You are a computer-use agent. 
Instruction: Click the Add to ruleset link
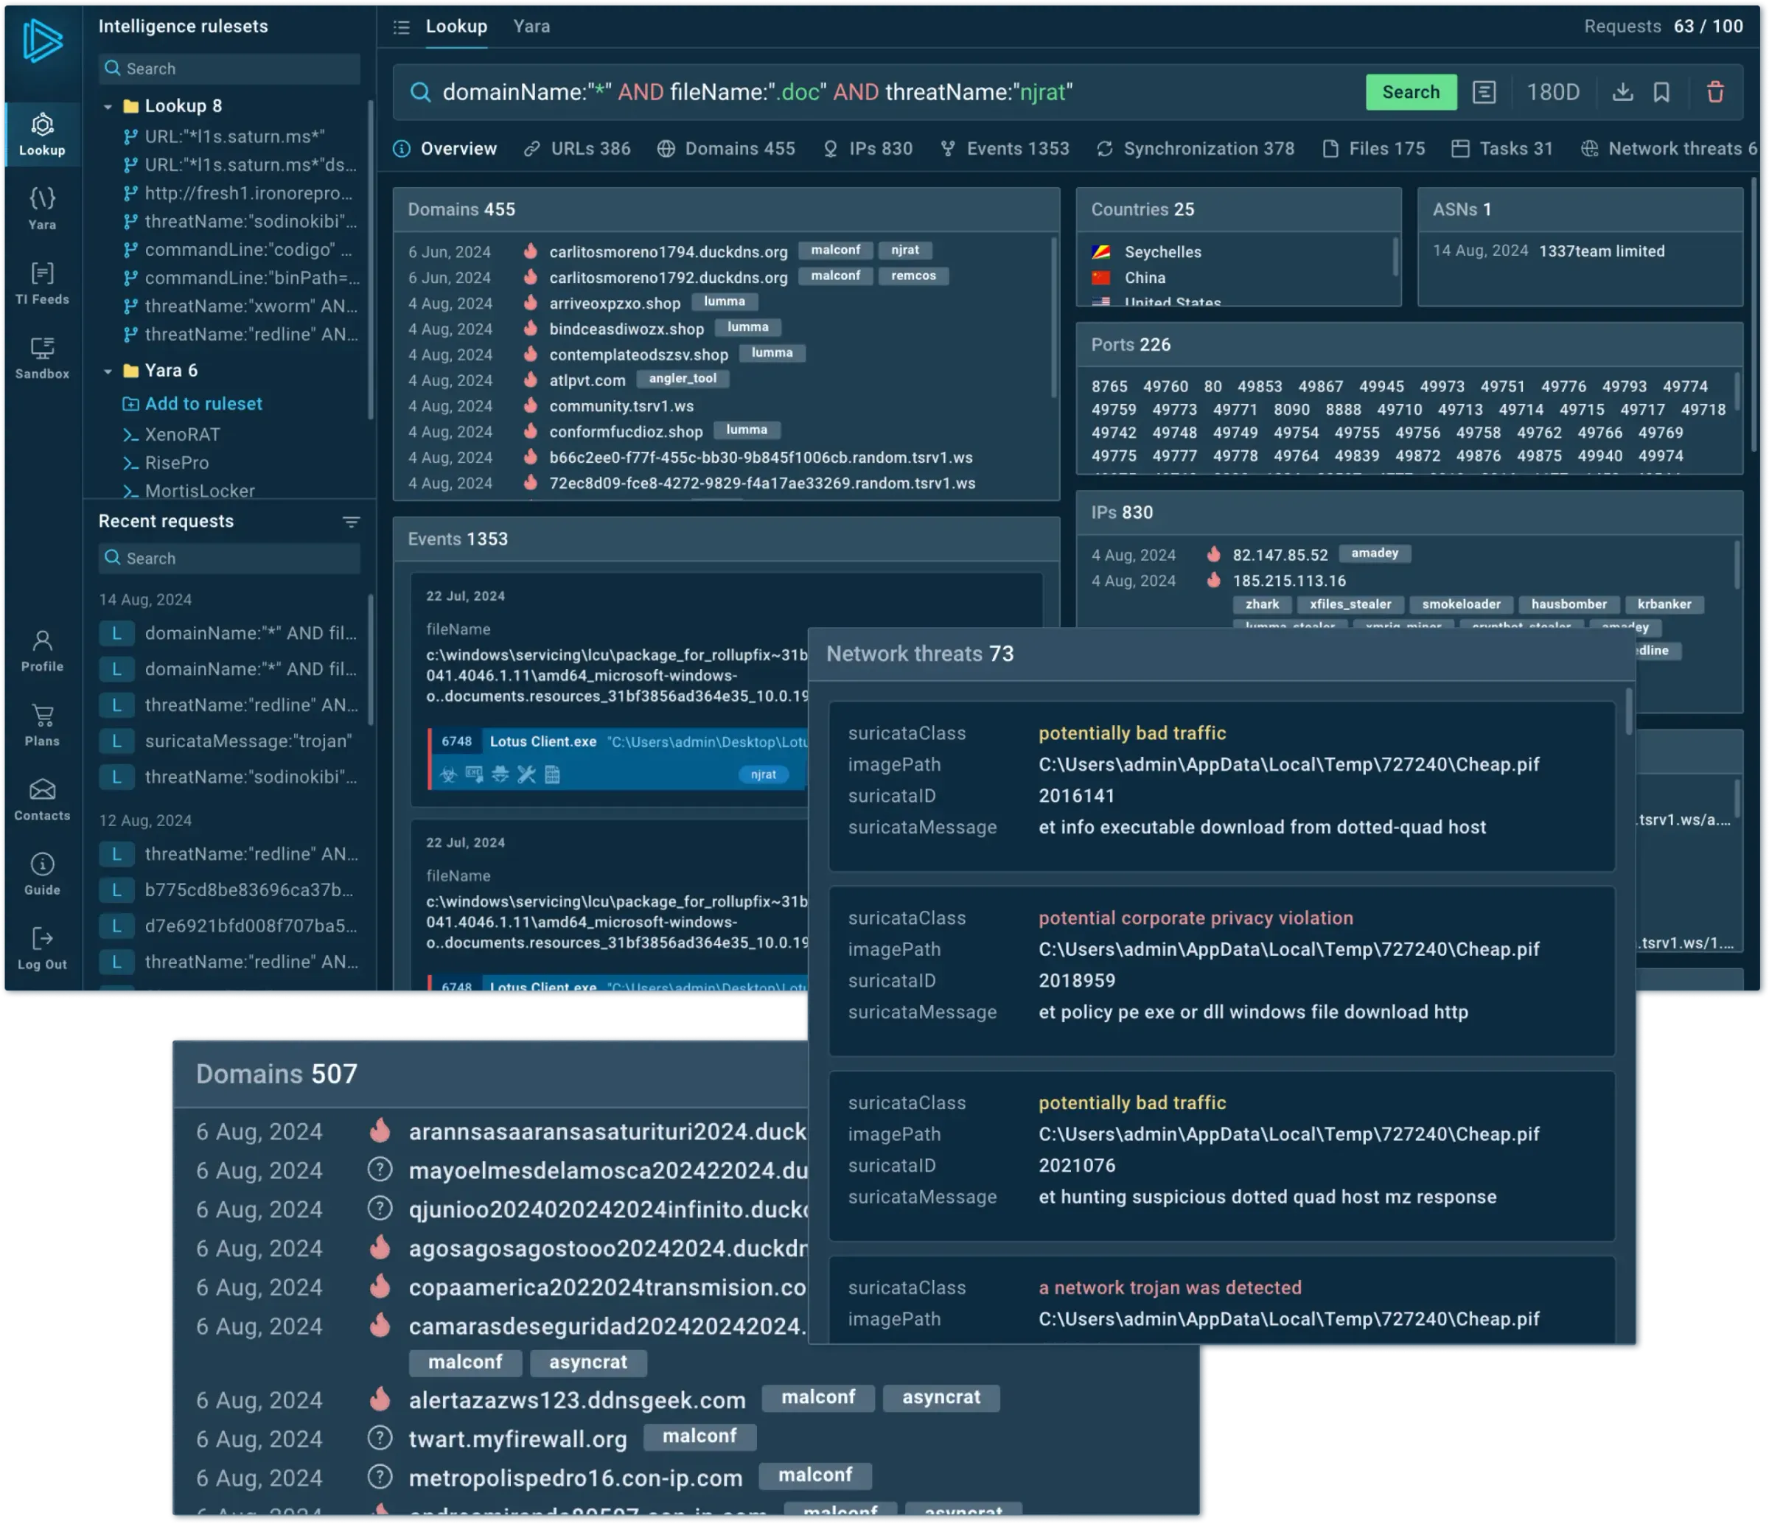click(x=203, y=404)
